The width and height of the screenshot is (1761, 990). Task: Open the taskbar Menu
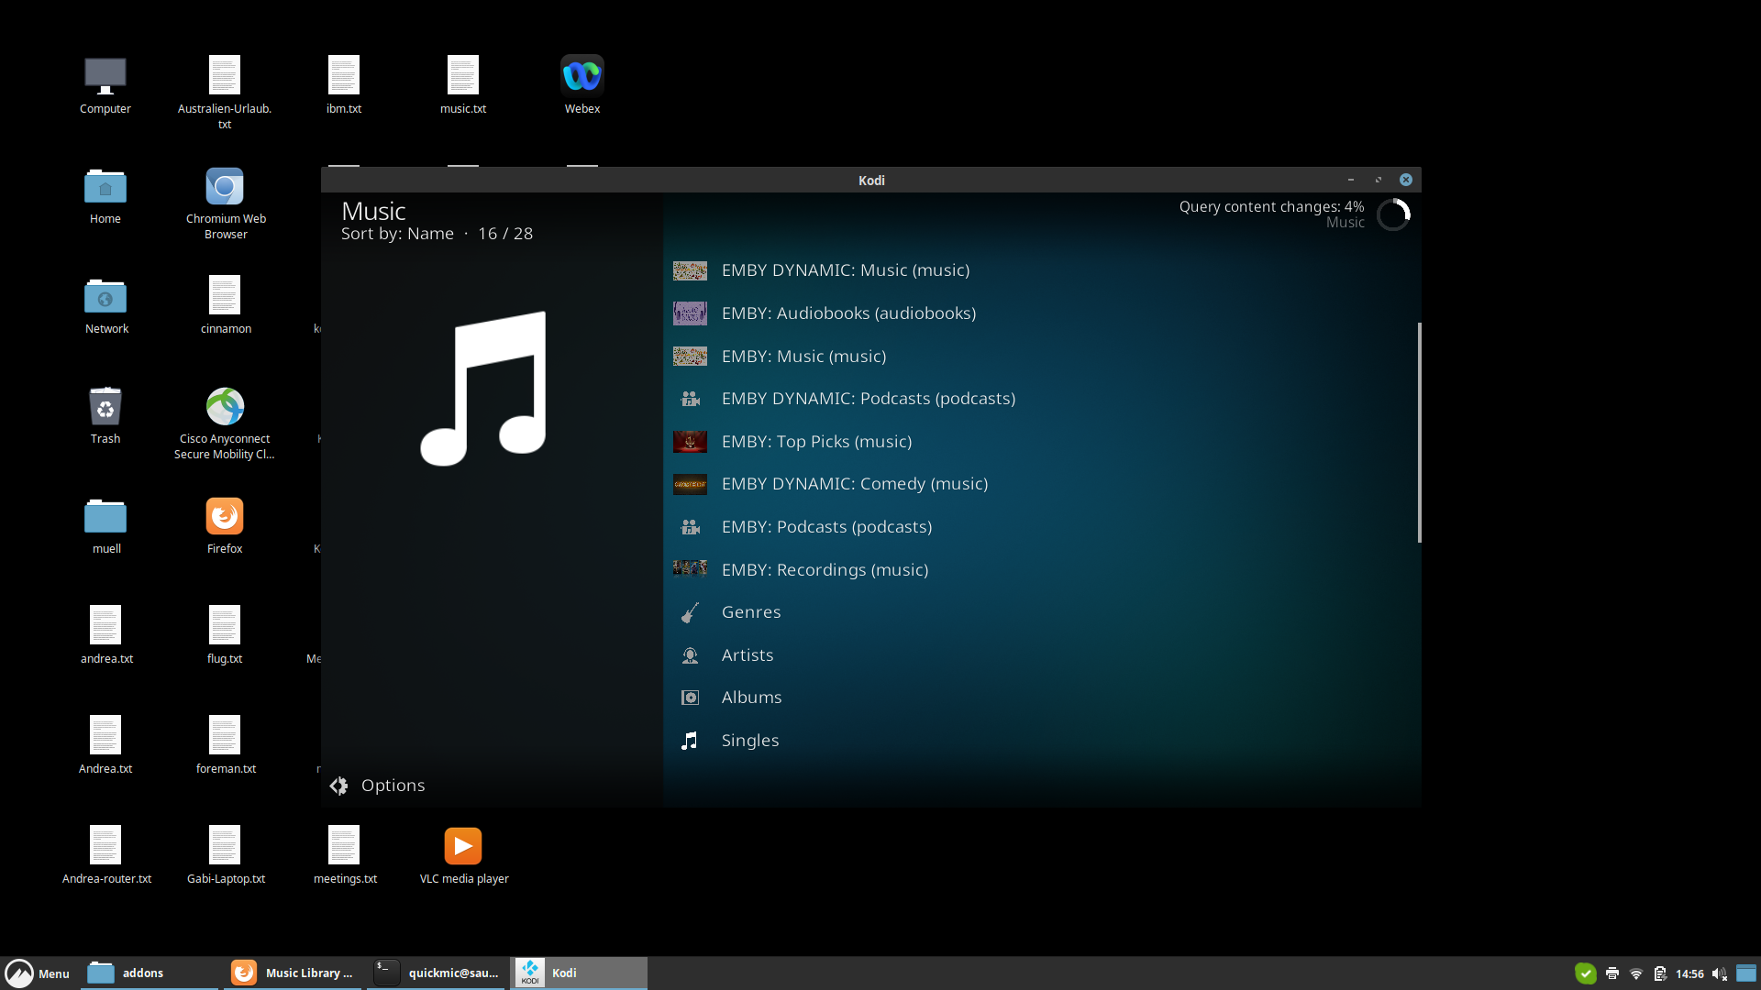coord(39,973)
